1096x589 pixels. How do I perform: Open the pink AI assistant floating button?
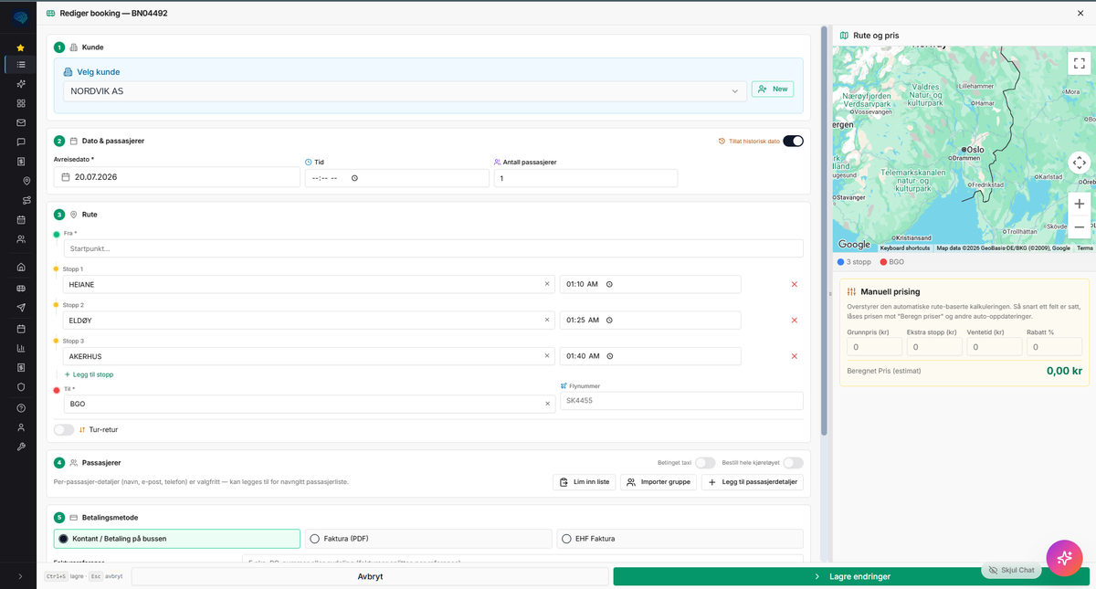[x=1064, y=558]
